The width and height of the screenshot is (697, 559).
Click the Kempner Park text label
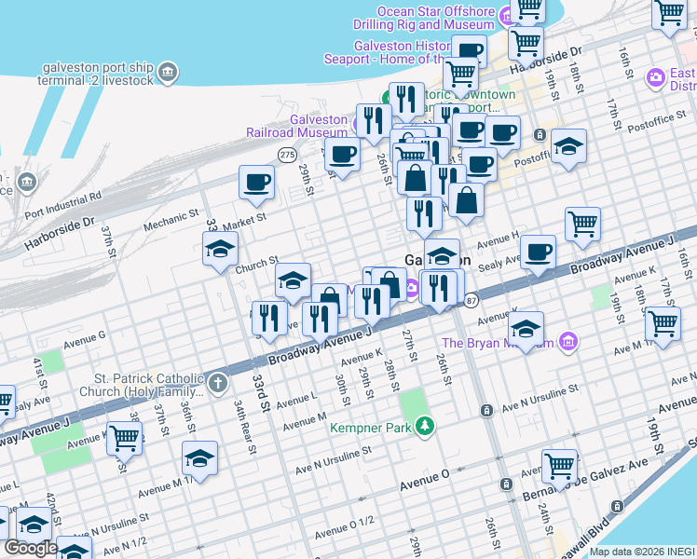pos(371,428)
